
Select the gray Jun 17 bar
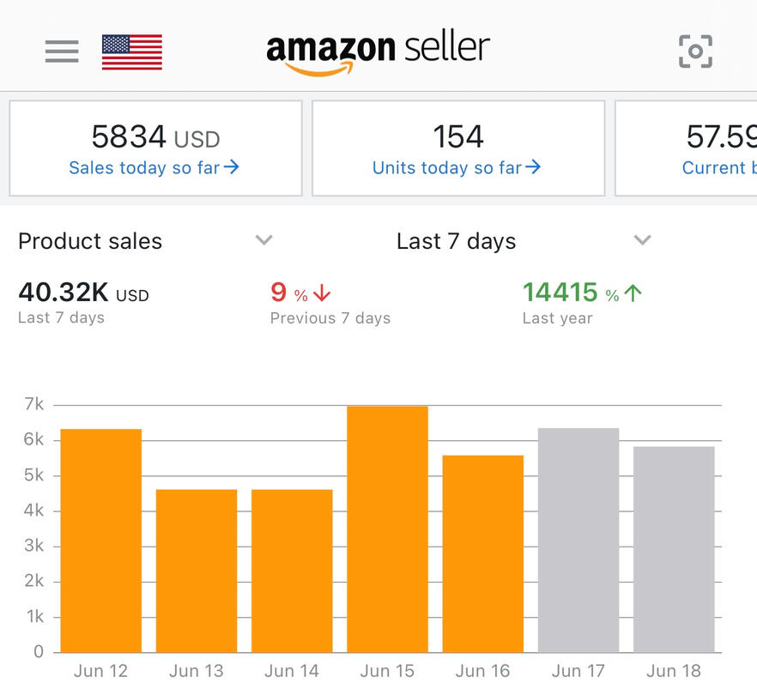click(578, 541)
